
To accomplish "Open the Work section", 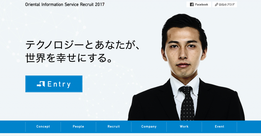I will 184,127.
